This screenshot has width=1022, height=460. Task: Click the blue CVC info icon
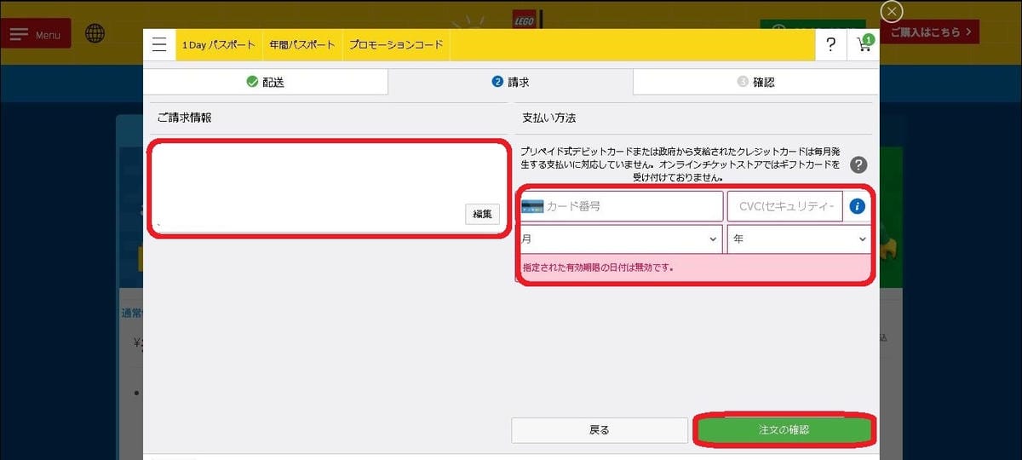(857, 206)
